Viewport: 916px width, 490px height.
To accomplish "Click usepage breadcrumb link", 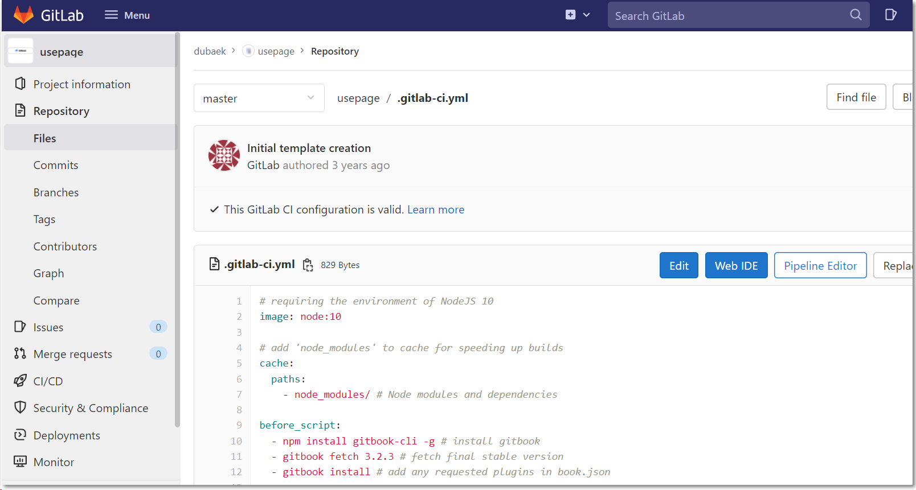I will tap(276, 51).
